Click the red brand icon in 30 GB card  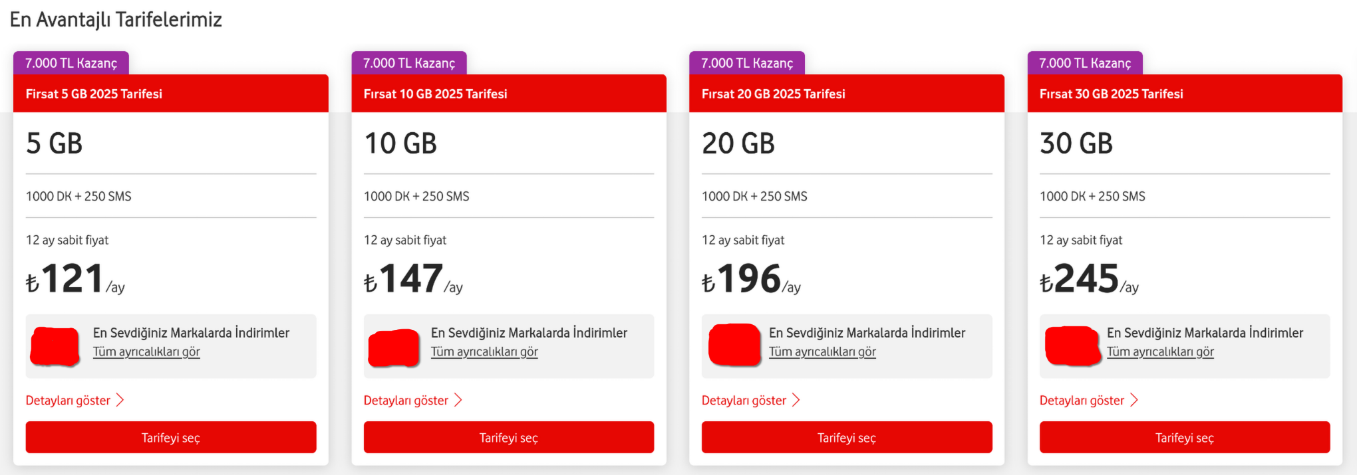click(1072, 345)
